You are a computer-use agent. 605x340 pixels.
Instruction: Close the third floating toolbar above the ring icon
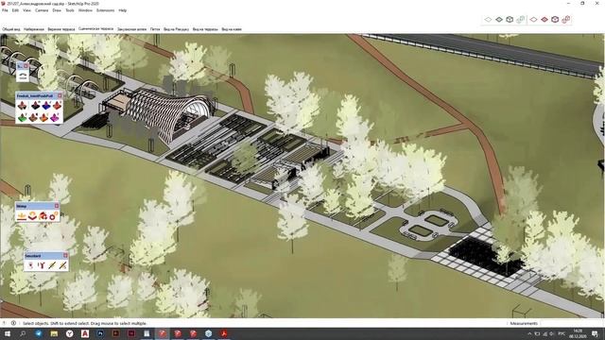point(57,206)
